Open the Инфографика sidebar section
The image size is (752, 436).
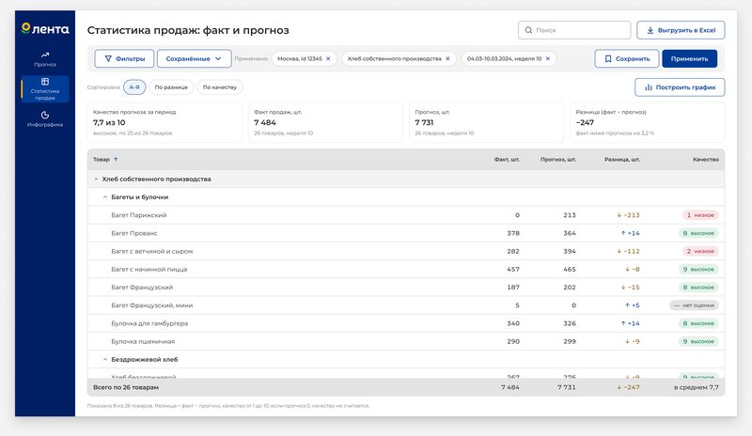tap(45, 119)
